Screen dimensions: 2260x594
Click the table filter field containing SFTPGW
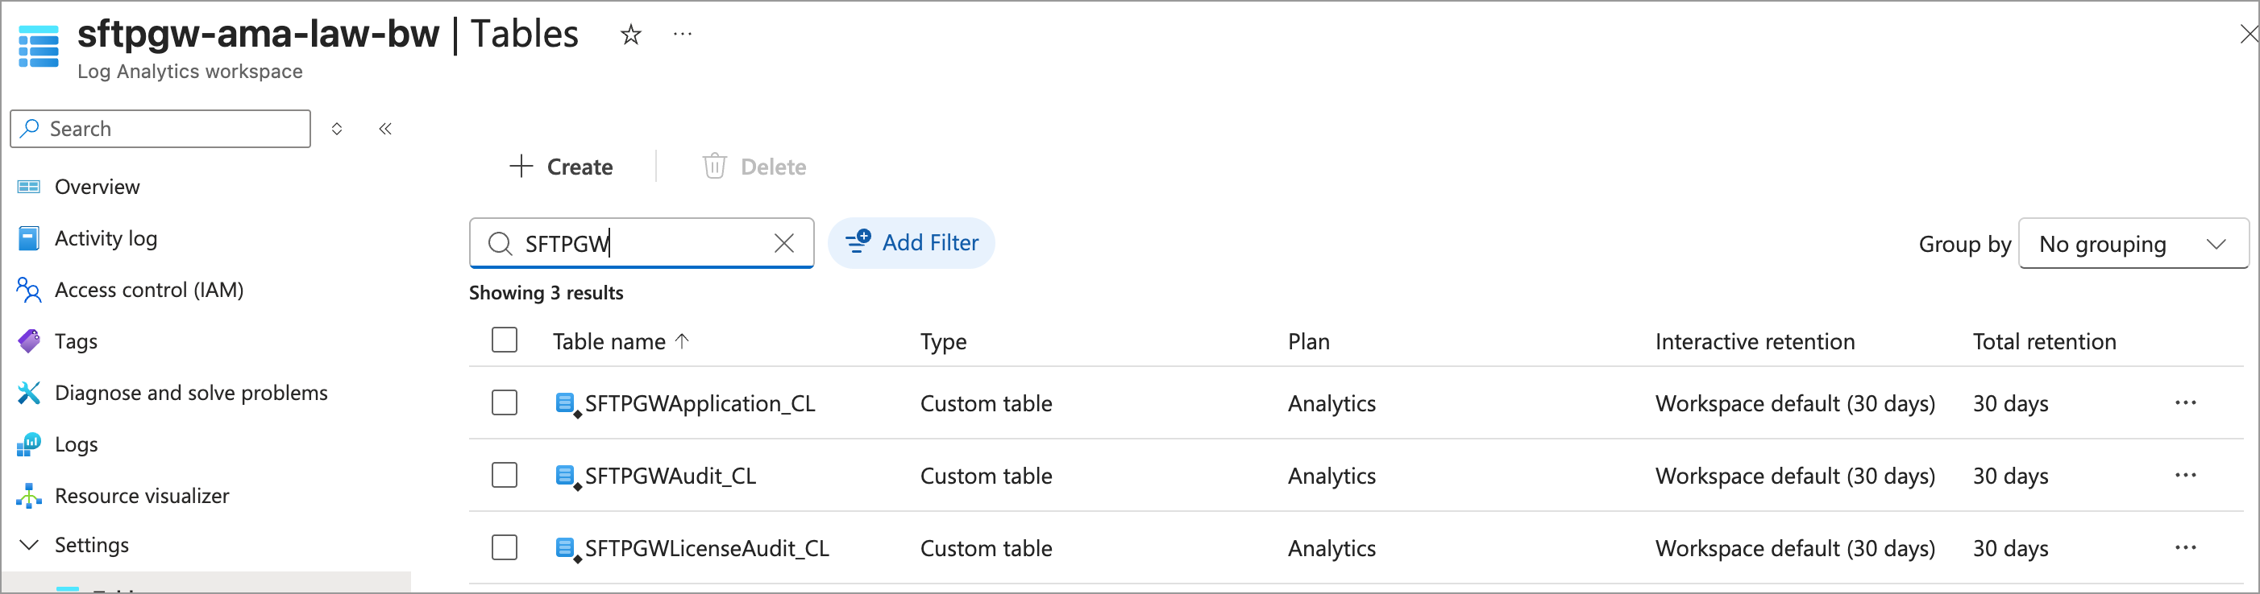coord(642,243)
